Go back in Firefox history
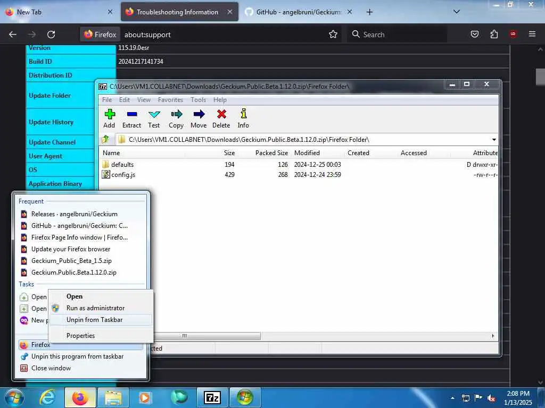 coord(13,35)
